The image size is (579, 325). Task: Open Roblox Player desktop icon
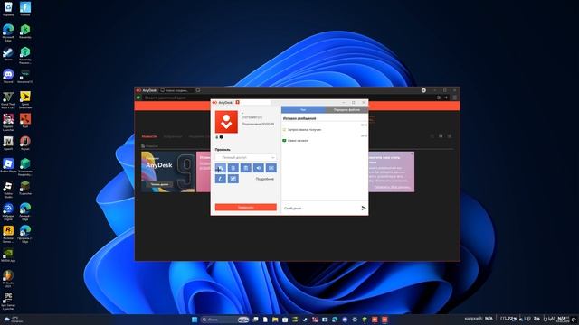coord(8,165)
